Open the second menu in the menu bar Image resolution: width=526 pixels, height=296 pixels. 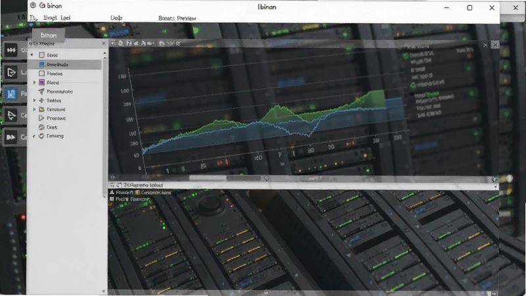click(50, 18)
